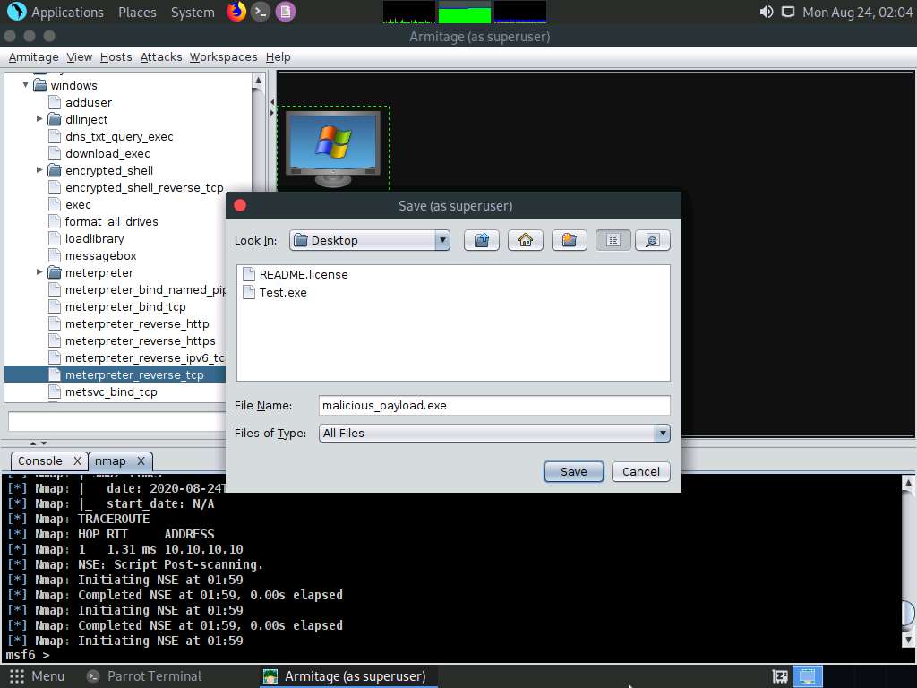Open the purple notes launcher icon
917x688 pixels.
(286, 12)
